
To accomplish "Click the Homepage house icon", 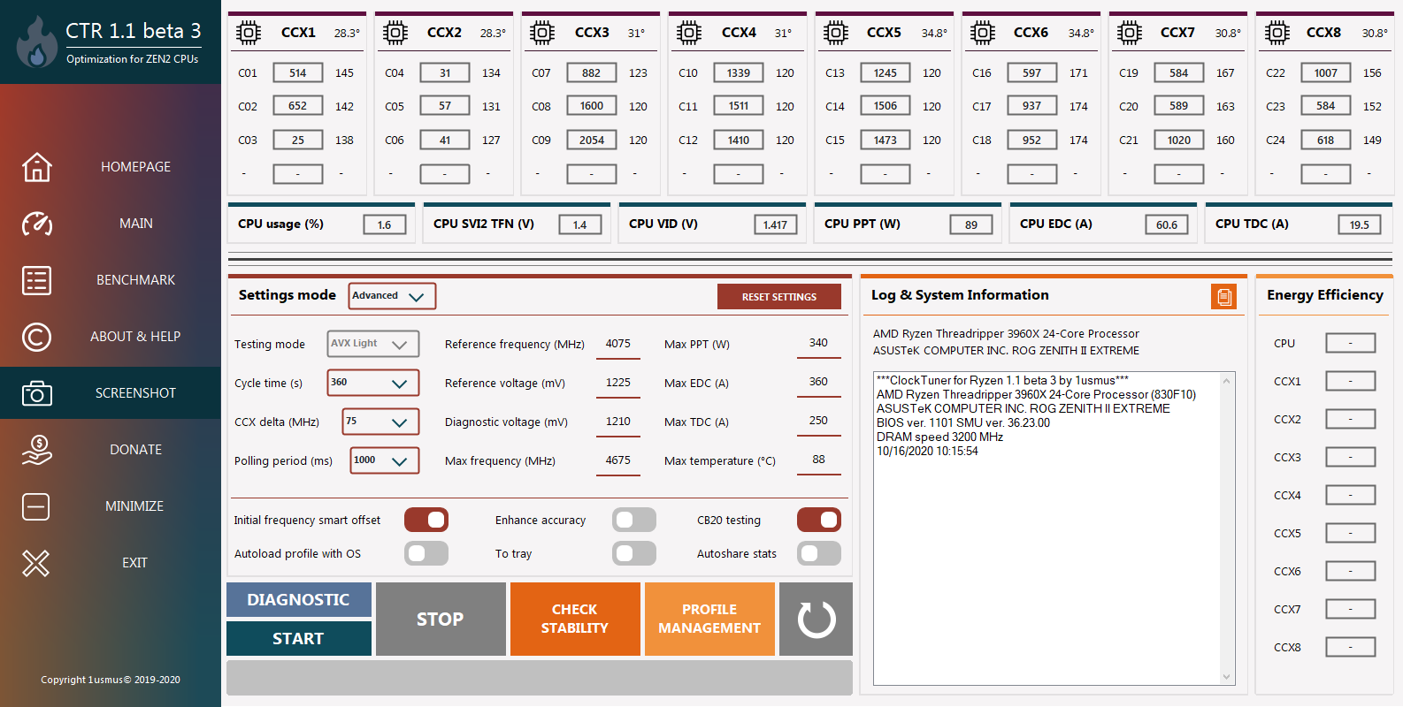I will (x=36, y=167).
